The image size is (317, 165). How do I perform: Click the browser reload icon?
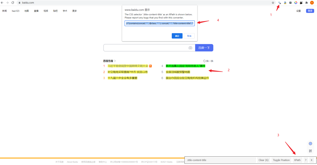click(x=13, y=3)
